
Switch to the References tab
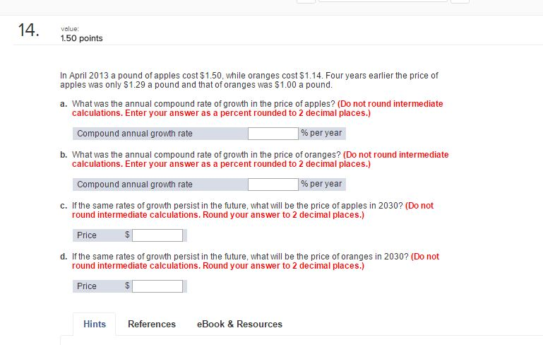coord(152,324)
